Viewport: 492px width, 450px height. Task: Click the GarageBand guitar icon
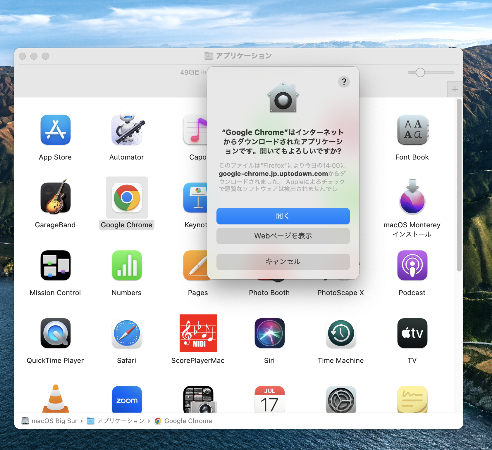[55, 198]
